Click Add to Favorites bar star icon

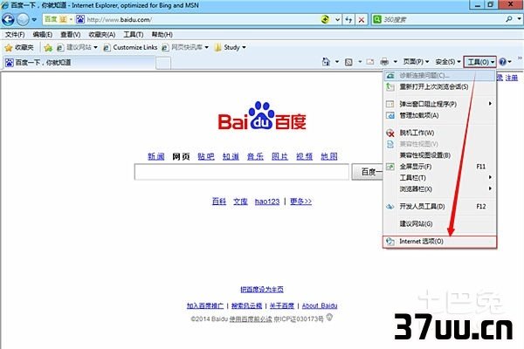click(x=48, y=48)
